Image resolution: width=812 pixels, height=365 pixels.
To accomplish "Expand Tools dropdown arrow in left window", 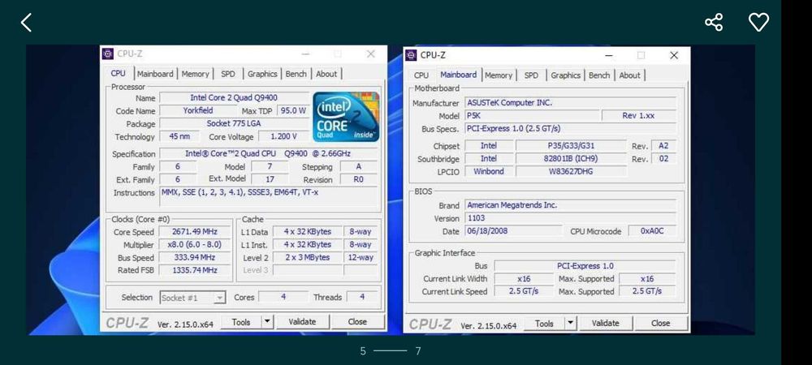I will click(x=266, y=322).
